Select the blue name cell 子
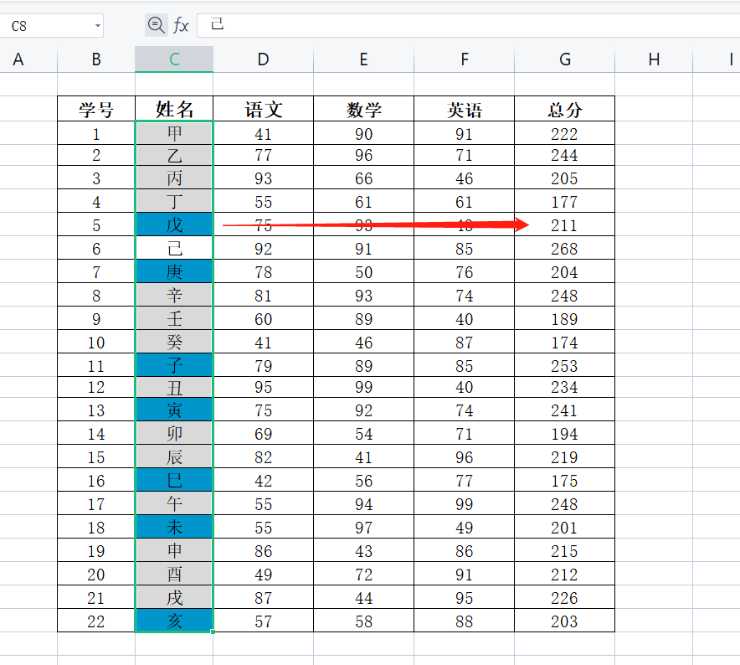Image resolution: width=740 pixels, height=665 pixels. pos(174,365)
